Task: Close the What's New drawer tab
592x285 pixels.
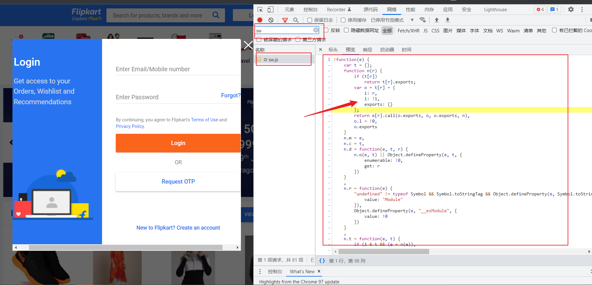Action: pos(319,271)
